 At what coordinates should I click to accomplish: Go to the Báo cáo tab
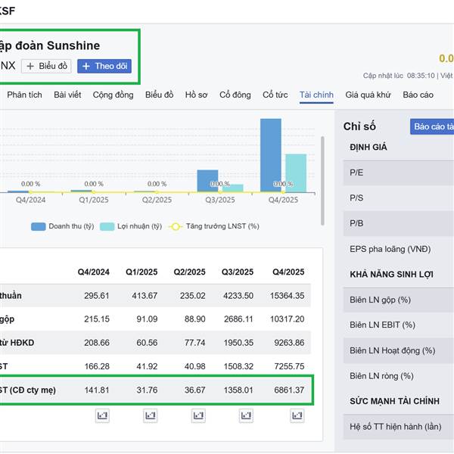[418, 95]
